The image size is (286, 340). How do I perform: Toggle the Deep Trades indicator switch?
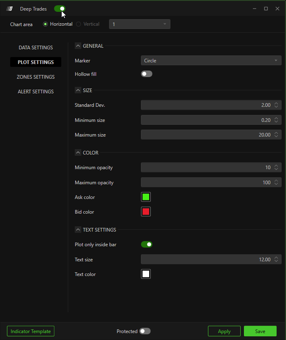coord(60,9)
